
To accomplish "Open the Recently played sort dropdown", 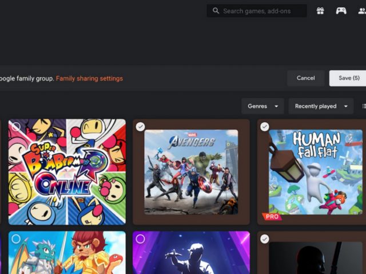I will click(320, 106).
